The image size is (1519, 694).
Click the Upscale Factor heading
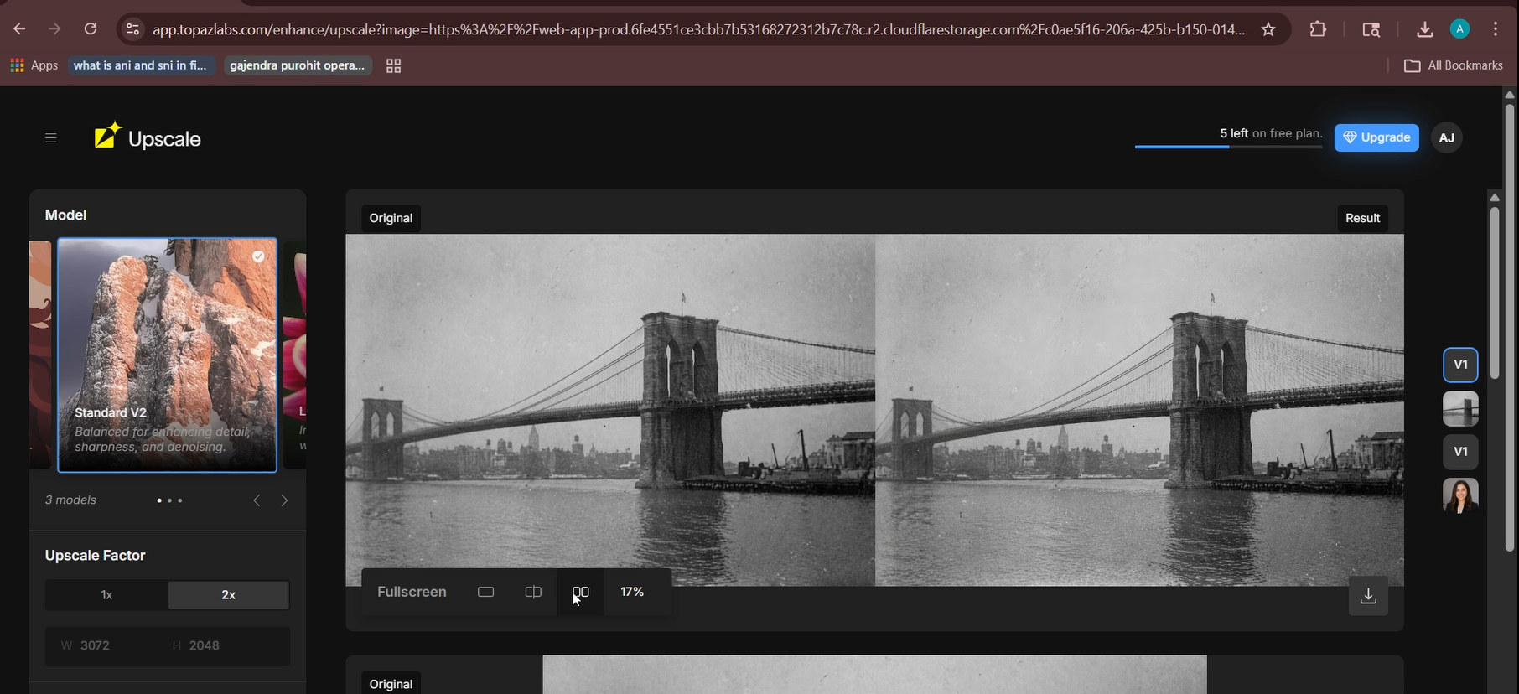click(95, 555)
